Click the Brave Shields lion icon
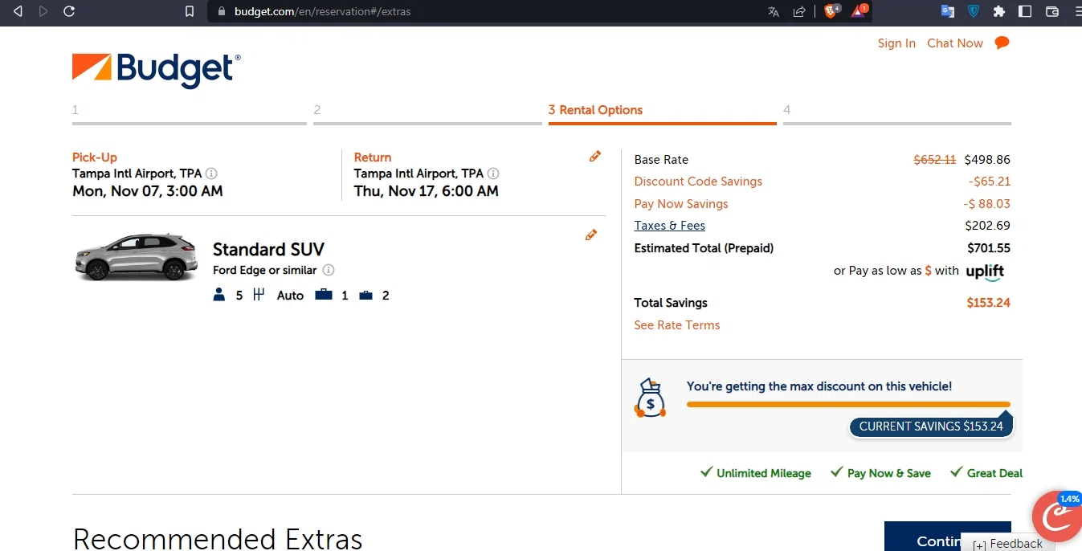The height and width of the screenshot is (551, 1082). click(x=831, y=11)
